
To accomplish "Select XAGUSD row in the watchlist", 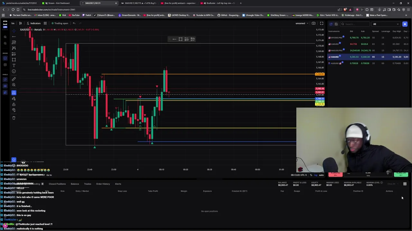I will tap(368, 44).
